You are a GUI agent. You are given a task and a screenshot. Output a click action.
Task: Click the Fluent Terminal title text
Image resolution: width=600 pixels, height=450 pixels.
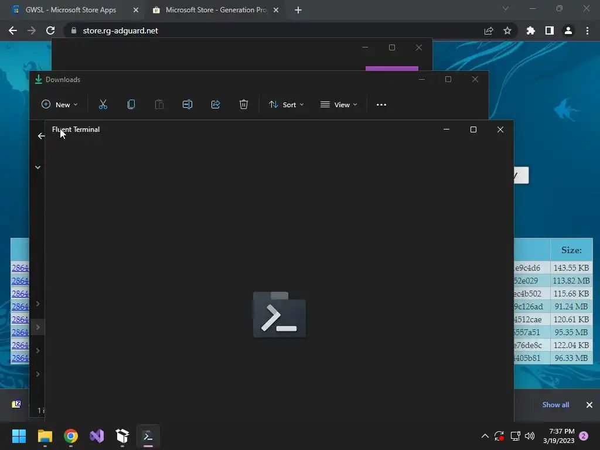pyautogui.click(x=76, y=129)
